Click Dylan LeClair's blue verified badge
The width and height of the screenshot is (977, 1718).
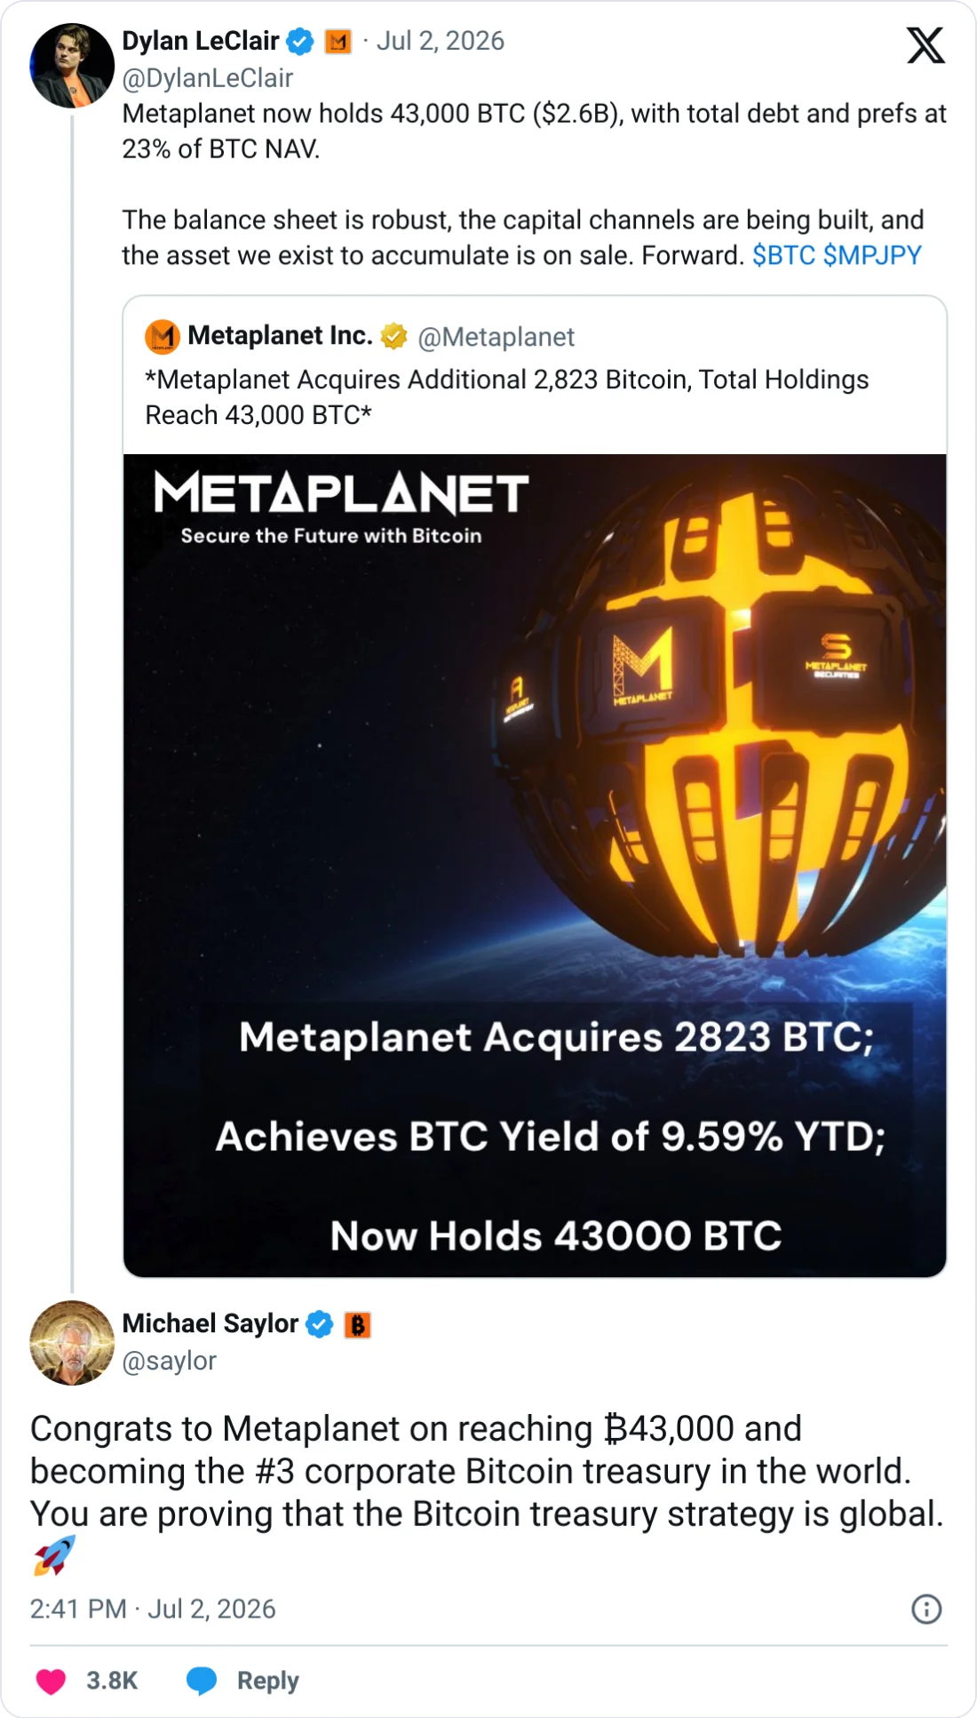(x=300, y=42)
